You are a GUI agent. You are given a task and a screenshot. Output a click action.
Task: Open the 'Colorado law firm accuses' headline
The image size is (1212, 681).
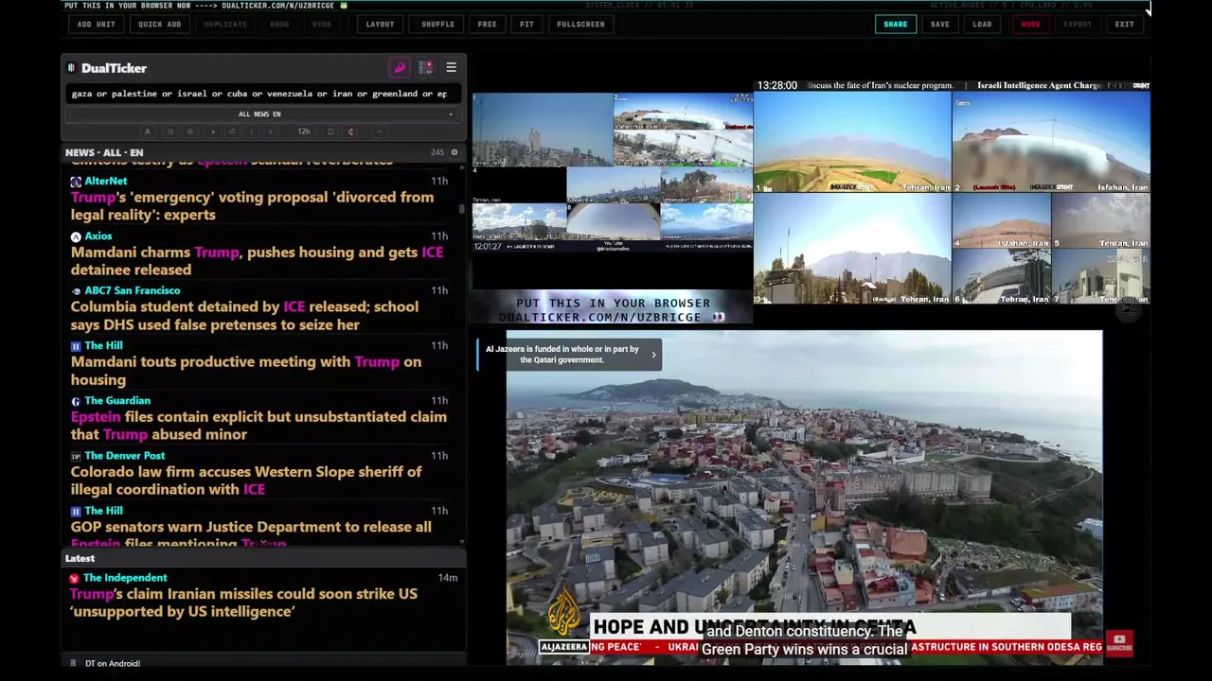[246, 480]
